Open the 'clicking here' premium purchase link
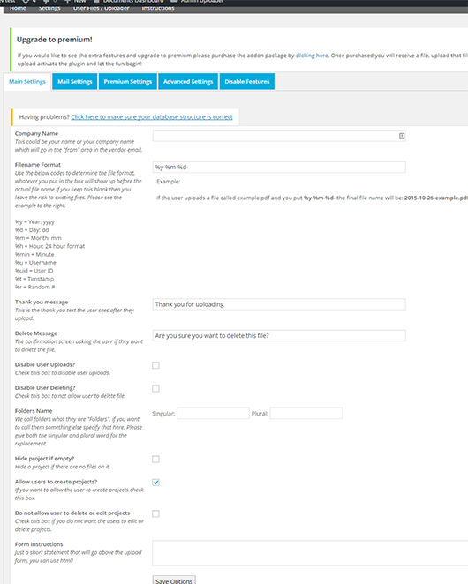 point(312,56)
